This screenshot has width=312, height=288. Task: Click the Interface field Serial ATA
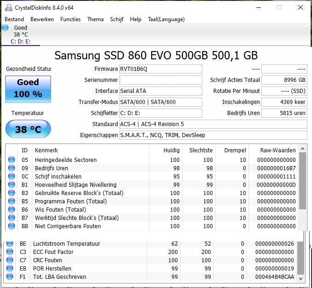[160, 91]
